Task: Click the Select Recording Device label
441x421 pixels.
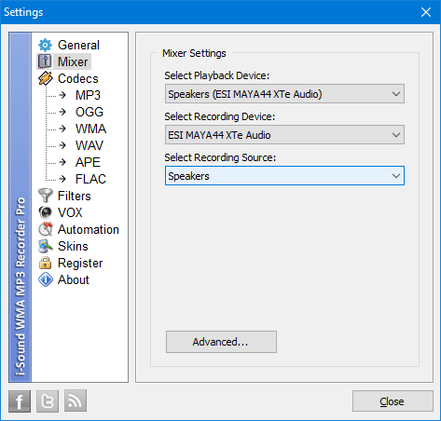Action: tap(220, 116)
